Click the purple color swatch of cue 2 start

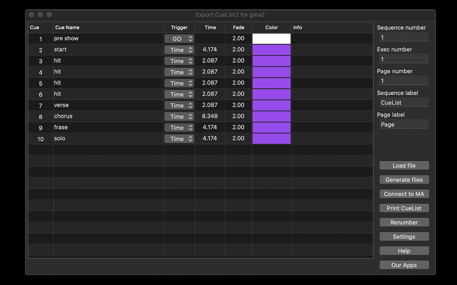[271, 50]
